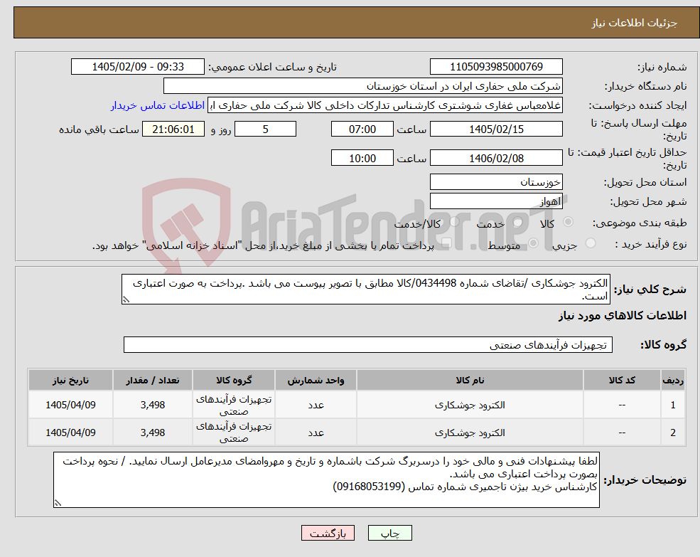Select the خدمت radio button
The image size is (700, 557).
point(517,222)
